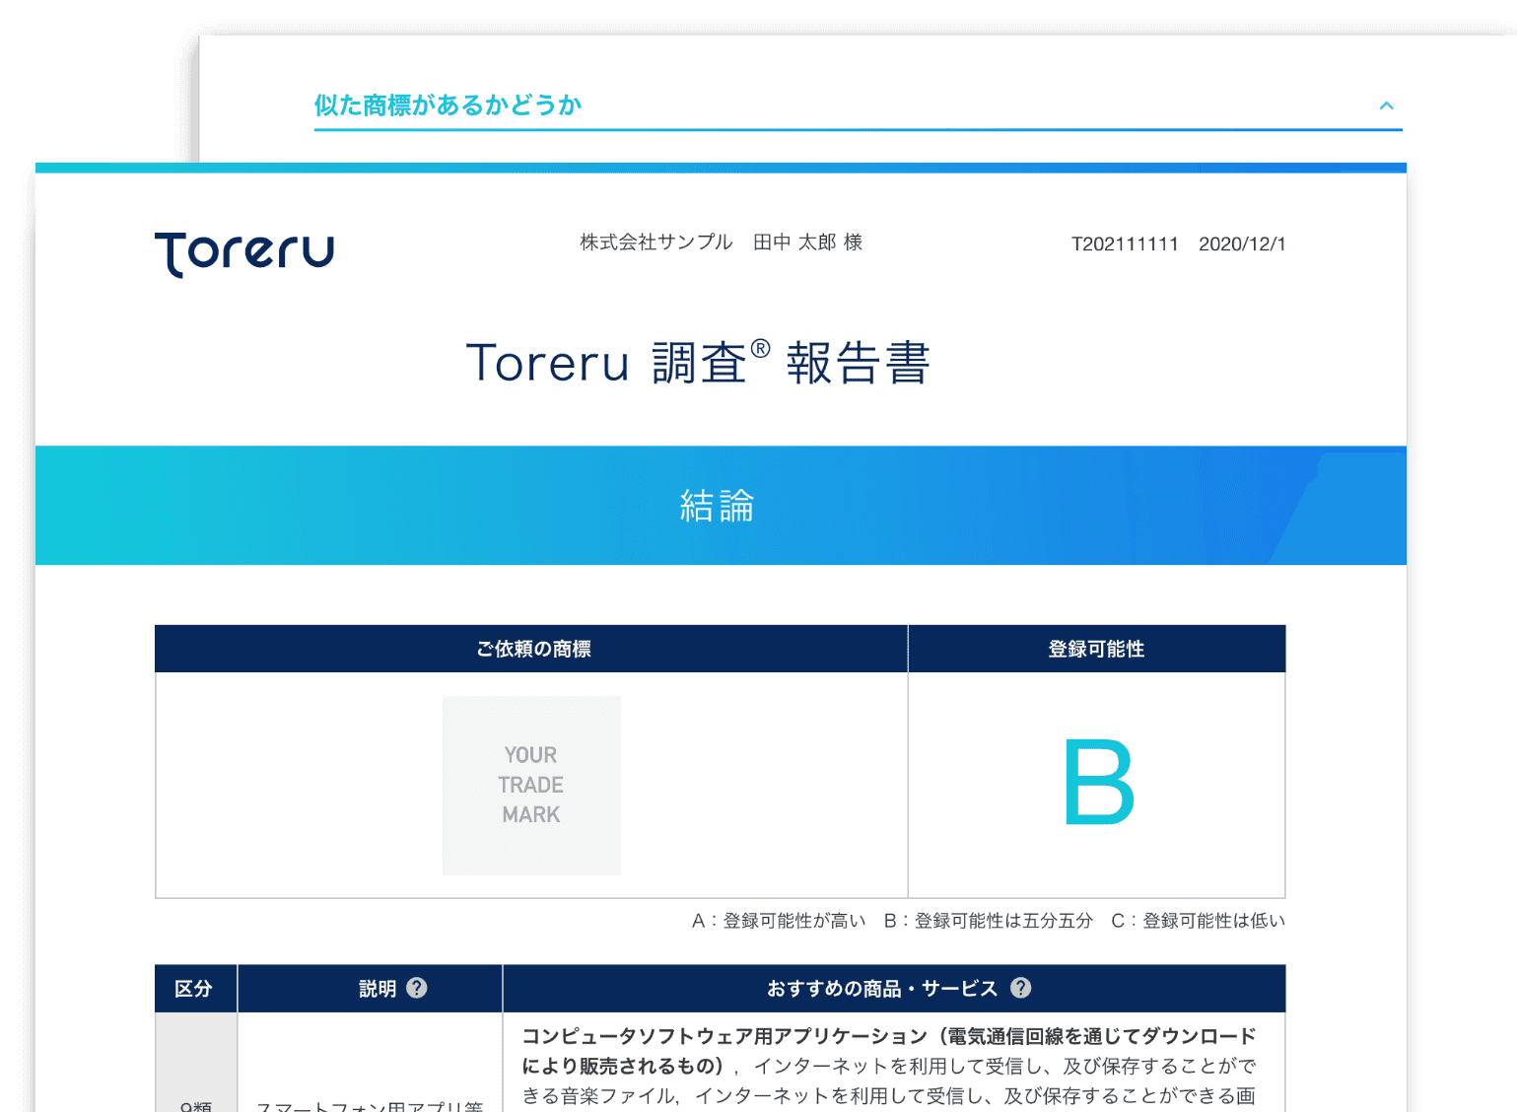Click the YOUR TRADE MARK placeholder image
Viewport: 1517px width, 1112px height.
(x=531, y=786)
